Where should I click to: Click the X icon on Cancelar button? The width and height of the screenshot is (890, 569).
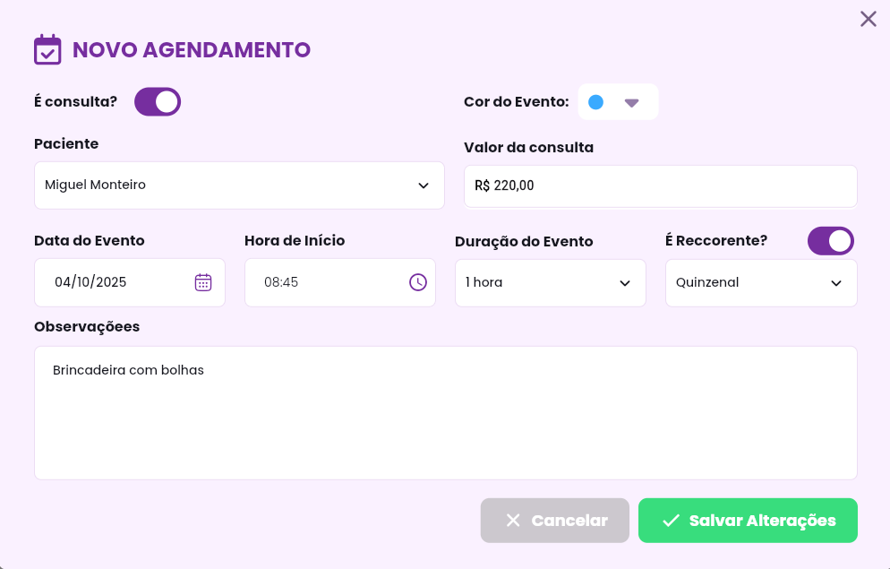pyautogui.click(x=513, y=521)
